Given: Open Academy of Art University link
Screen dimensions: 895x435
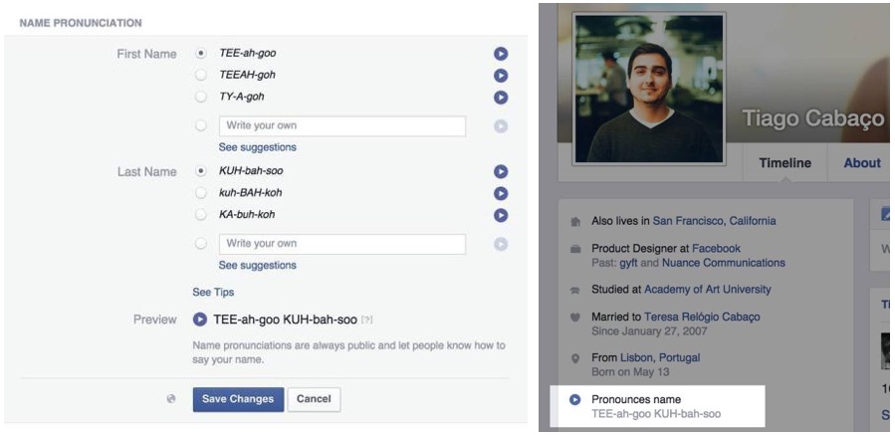Looking at the screenshot, I should (x=708, y=290).
